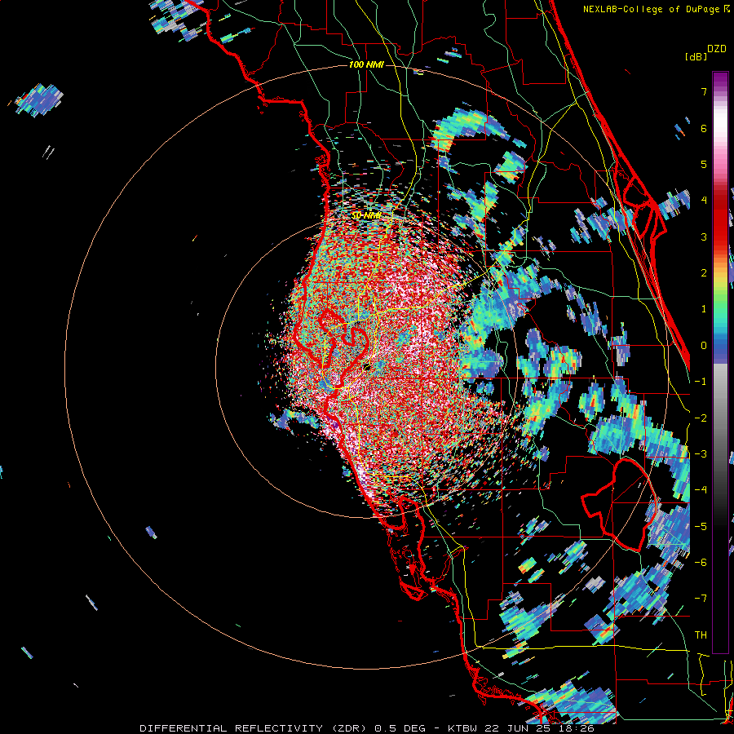
Task: Click the 50 NMI range ring label
Action: (366, 215)
